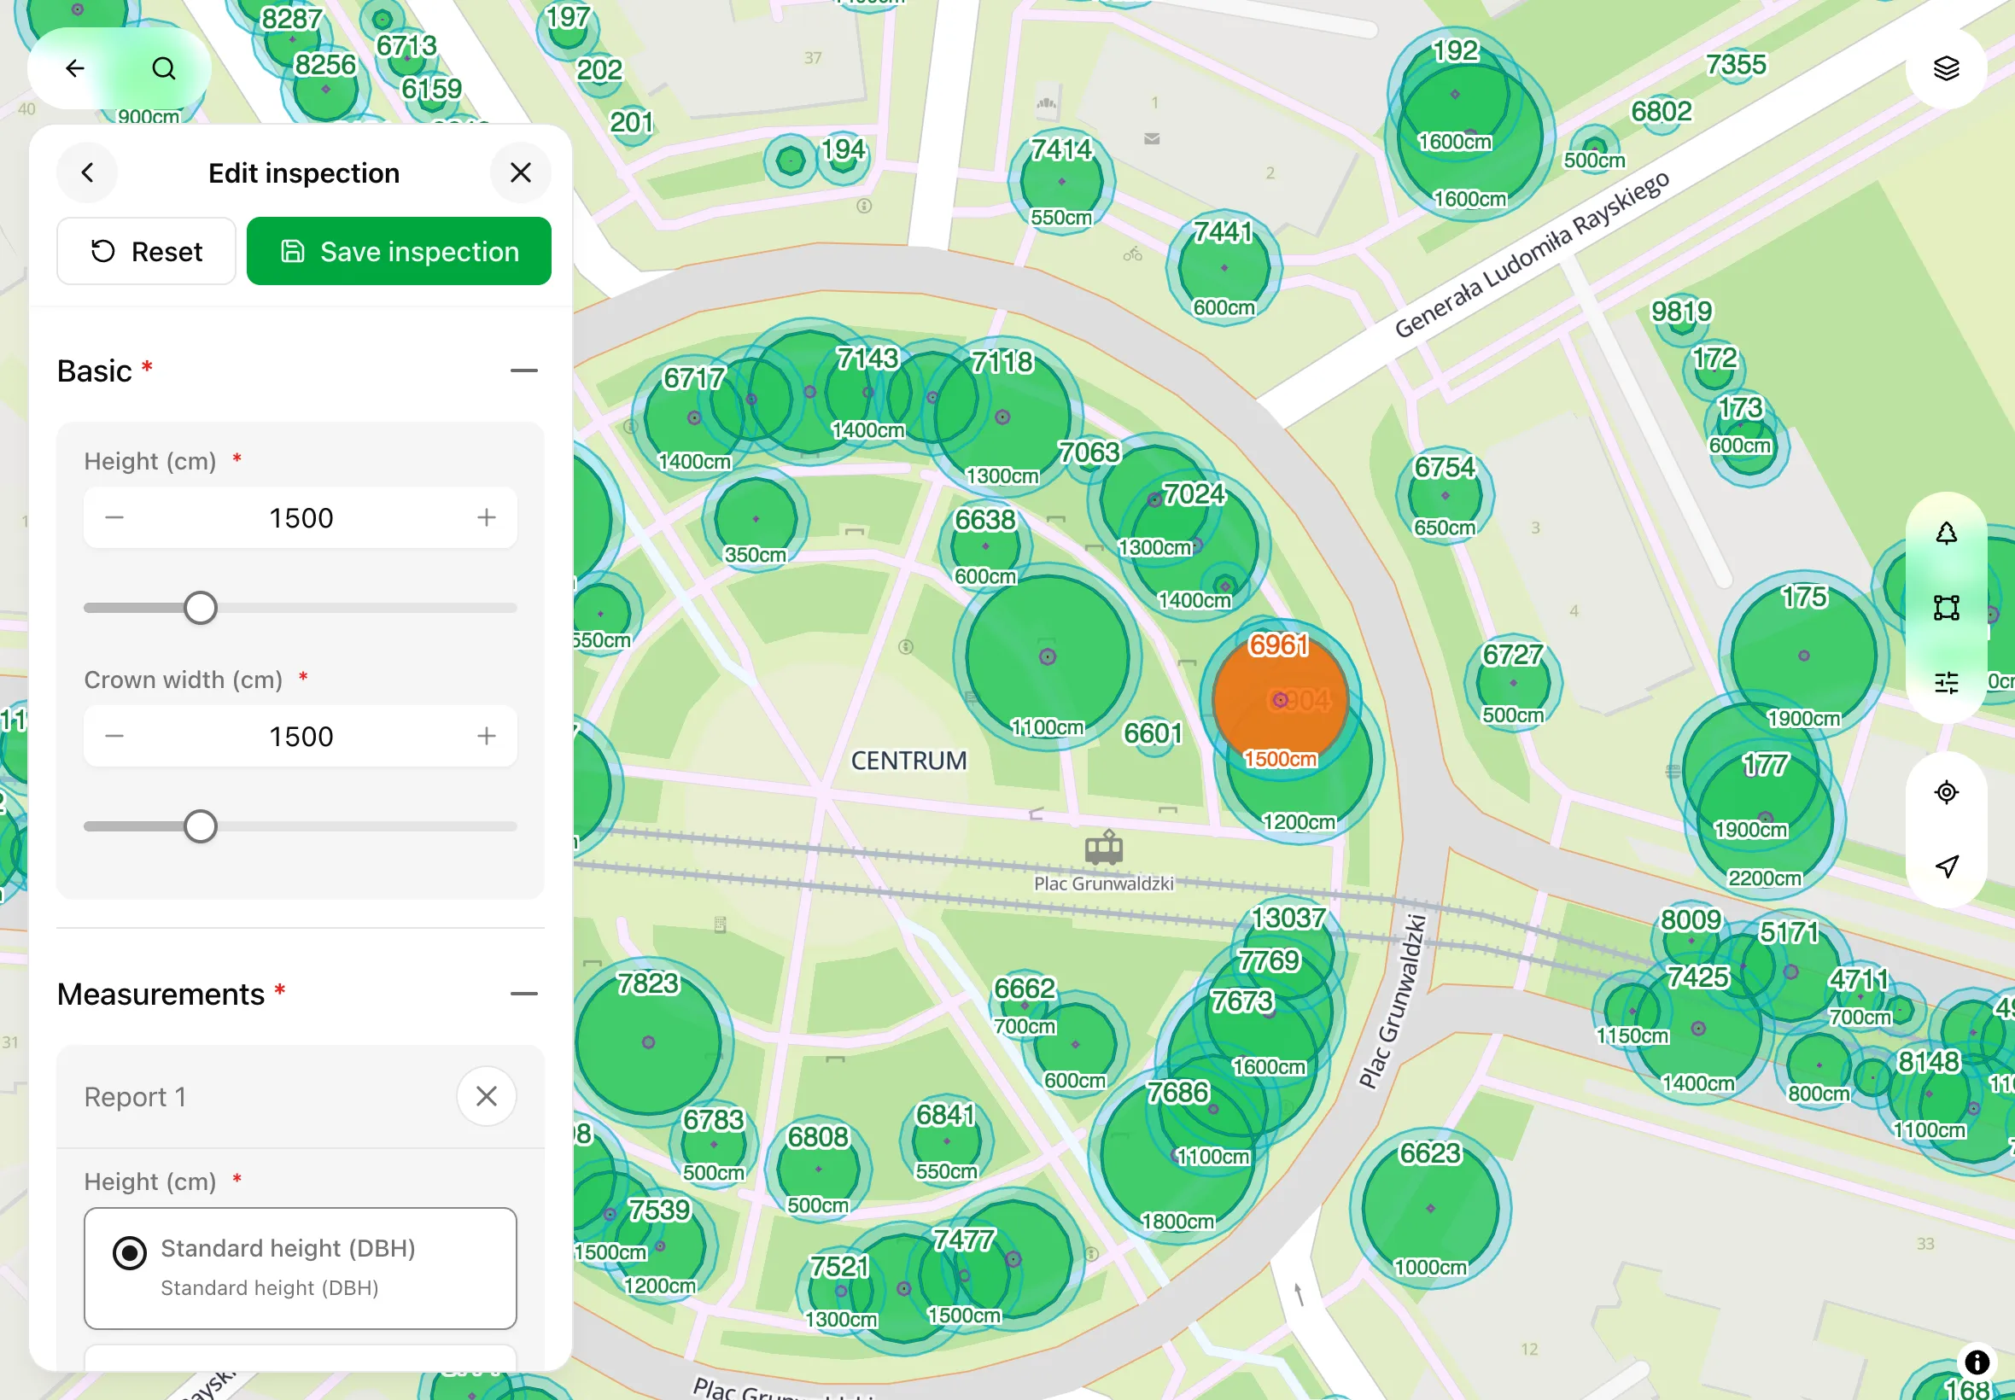Activate the polygon area selection tool
Screen dimensions: 2015x1400
point(1946,607)
